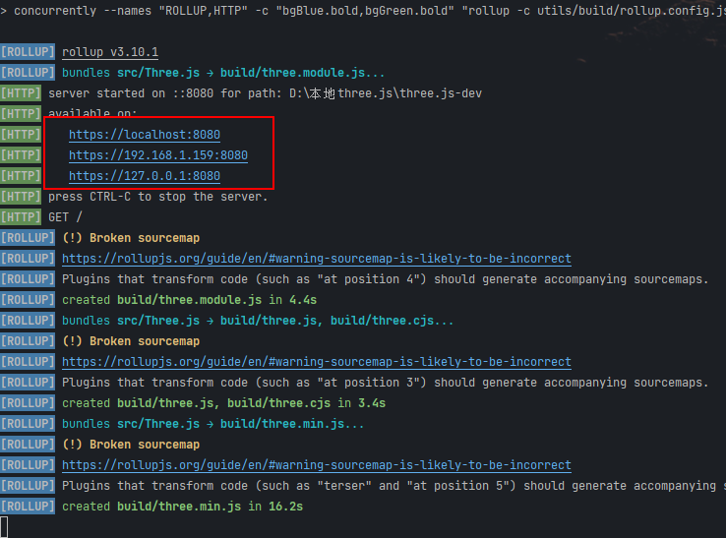Click the 'terser' plugins warning line
This screenshot has height=538, width=726.
394,486
